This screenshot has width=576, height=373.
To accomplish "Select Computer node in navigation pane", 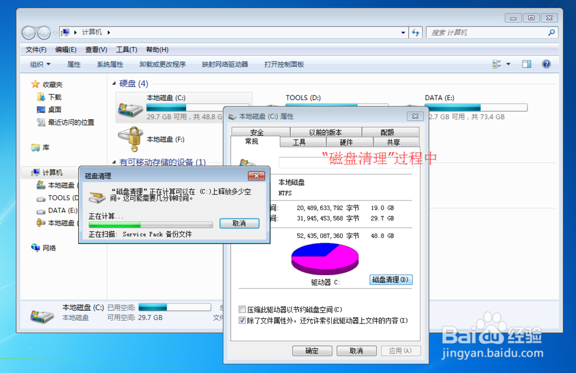I will click(x=47, y=172).
